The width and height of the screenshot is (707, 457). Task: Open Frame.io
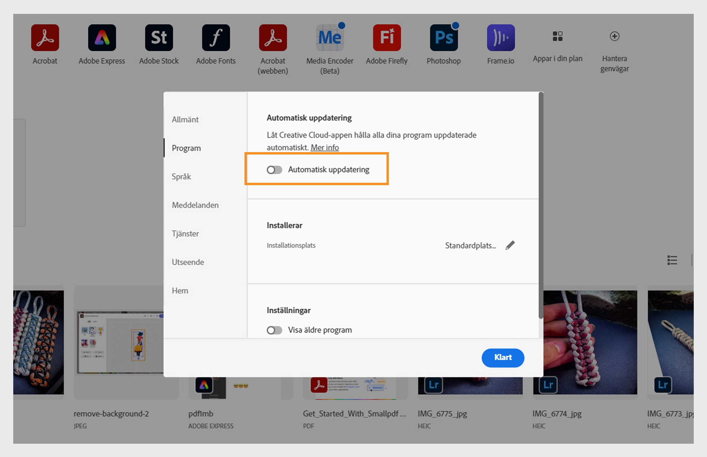[500, 37]
